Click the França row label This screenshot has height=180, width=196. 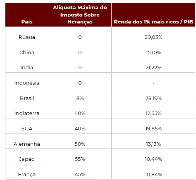coord(27,175)
